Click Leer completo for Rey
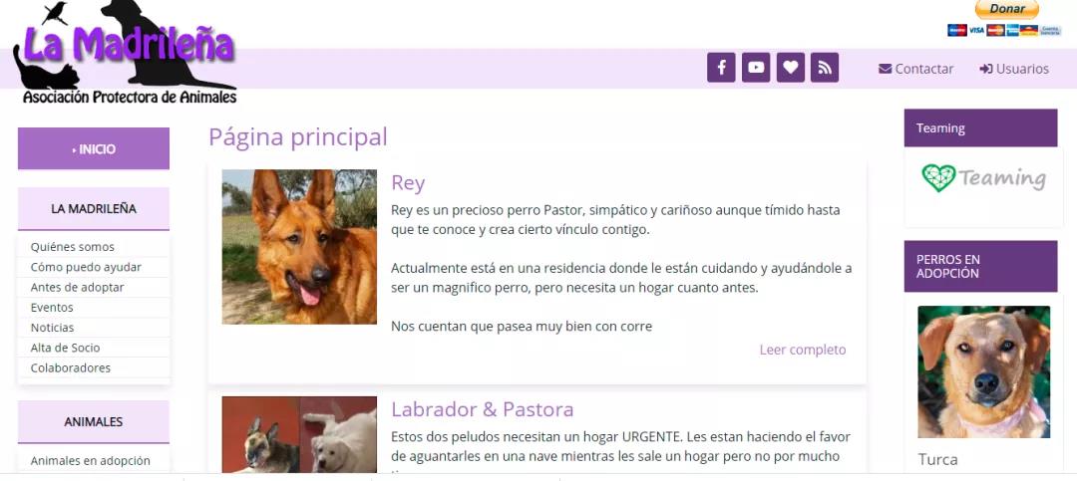 pyautogui.click(x=802, y=350)
